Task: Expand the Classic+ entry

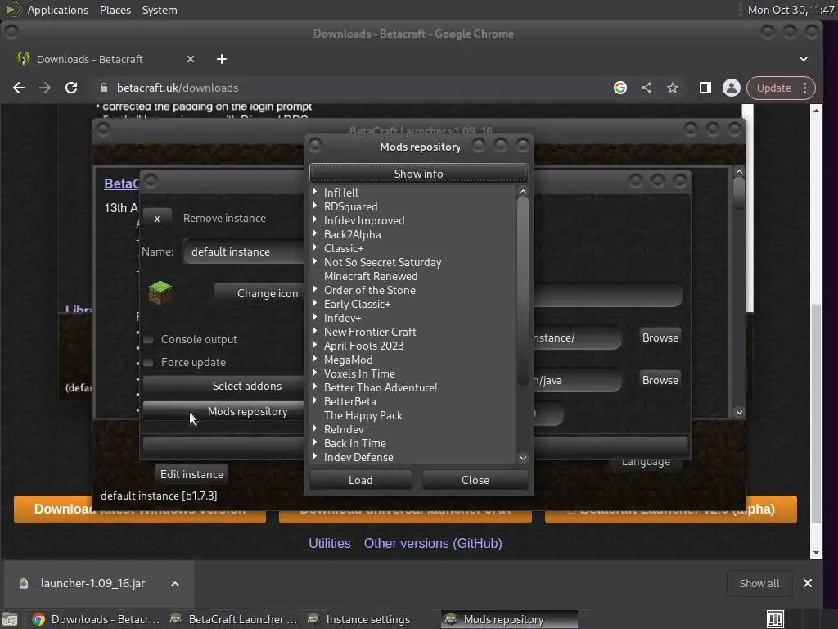Action: pos(315,247)
